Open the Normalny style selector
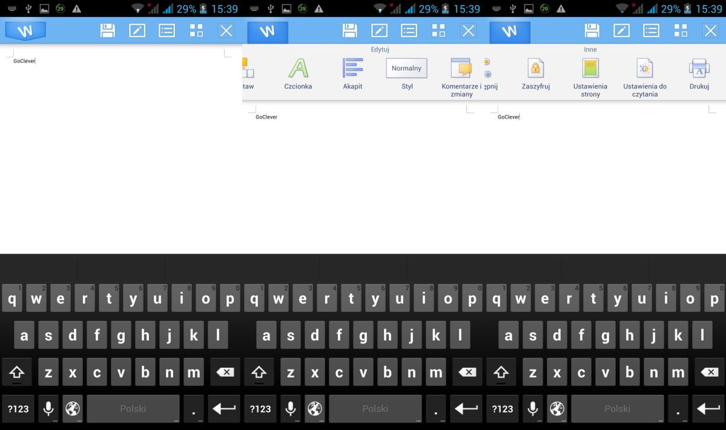Screen dimensions: 726x430 point(406,68)
